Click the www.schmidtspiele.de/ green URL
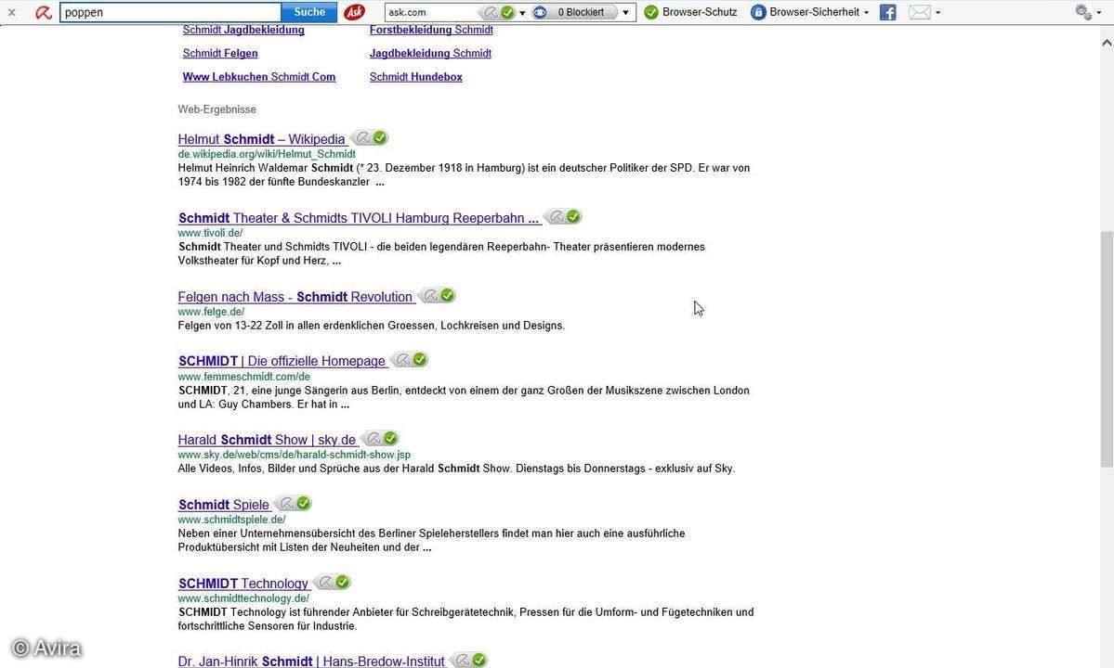This screenshot has width=1114, height=668. tap(231, 520)
